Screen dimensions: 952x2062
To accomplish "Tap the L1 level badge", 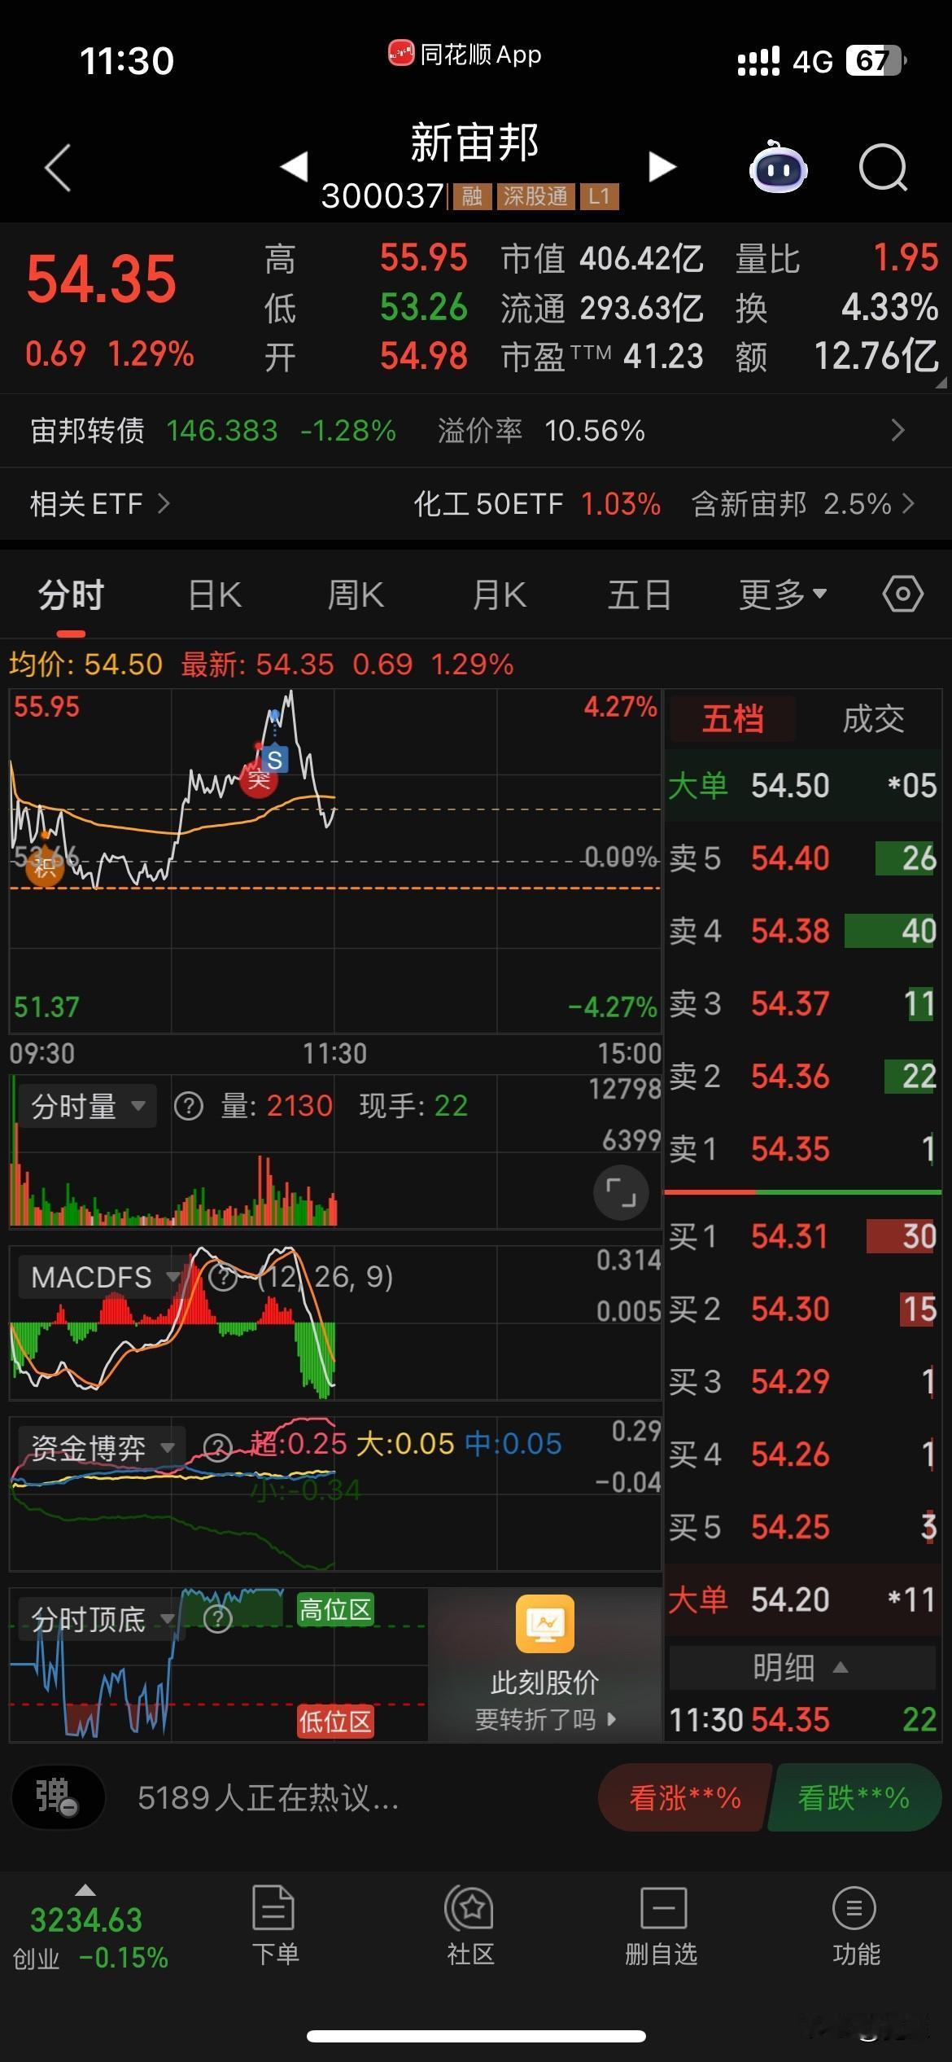I will pyautogui.click(x=600, y=196).
